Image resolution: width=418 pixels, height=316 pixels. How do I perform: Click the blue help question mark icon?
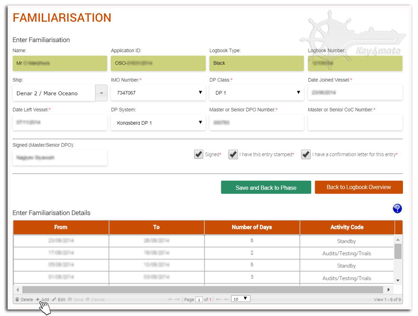click(397, 209)
